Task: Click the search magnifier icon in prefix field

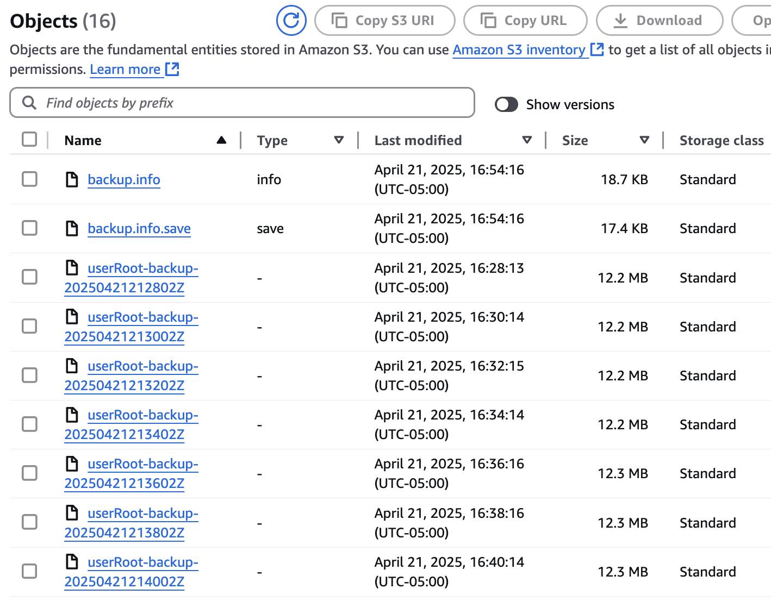Action: [29, 103]
